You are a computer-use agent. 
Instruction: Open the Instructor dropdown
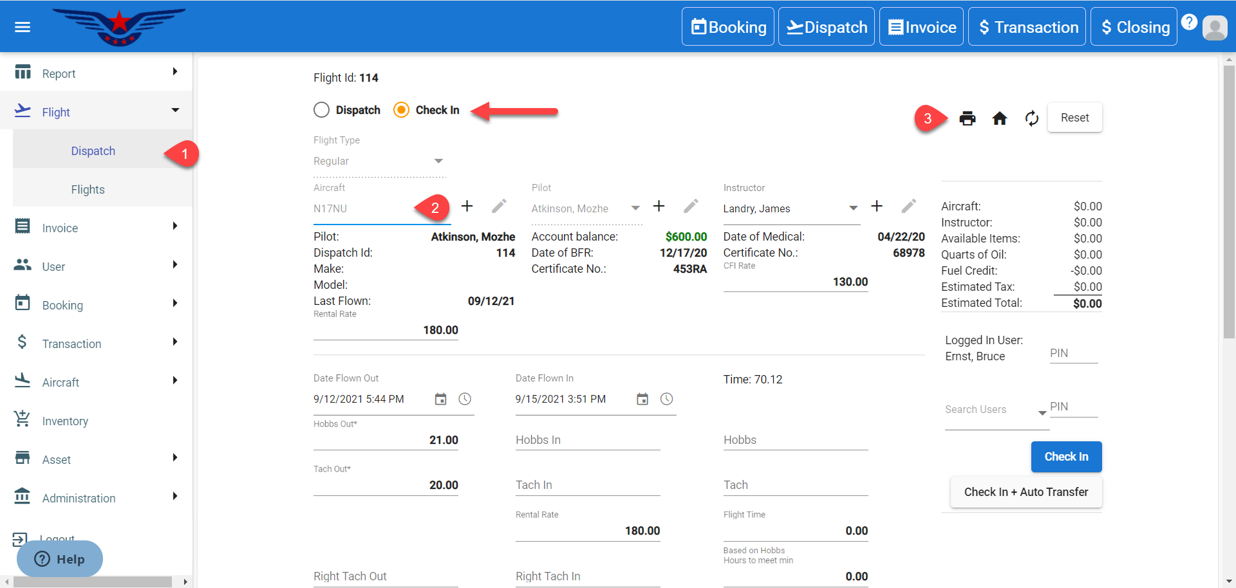pos(853,208)
